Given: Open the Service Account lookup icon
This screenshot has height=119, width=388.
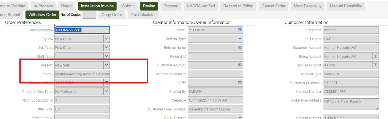Looking at the screenshot, I should coord(375,65).
